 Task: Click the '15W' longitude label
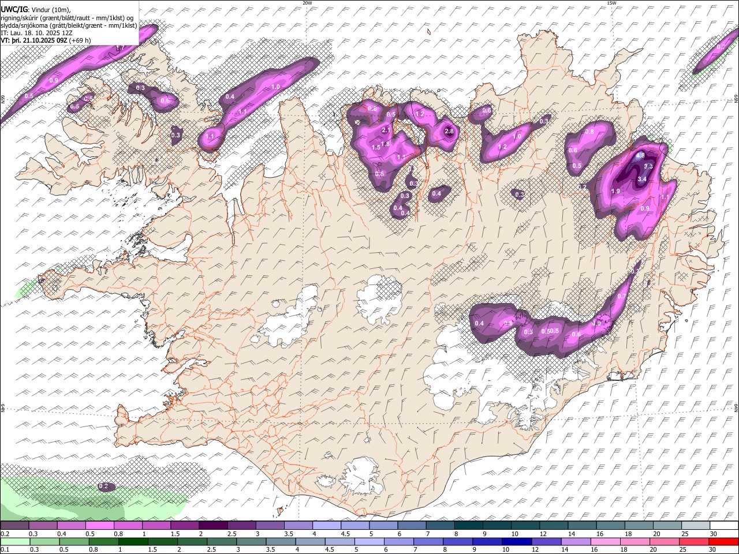tap(611, 3)
